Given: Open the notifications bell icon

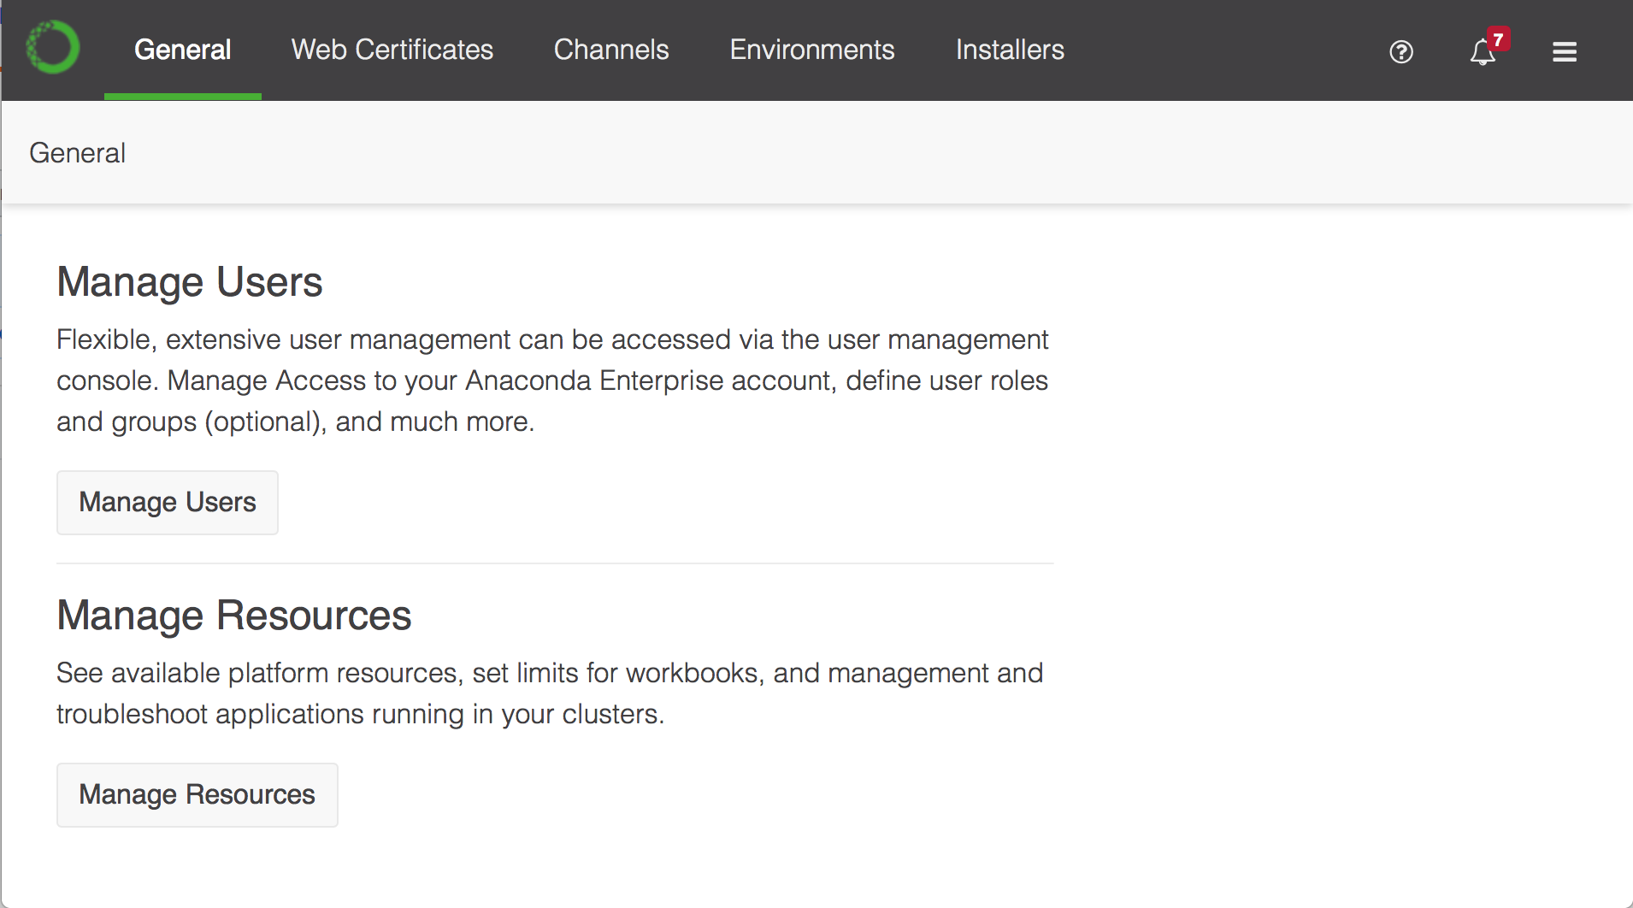Looking at the screenshot, I should tap(1483, 53).
